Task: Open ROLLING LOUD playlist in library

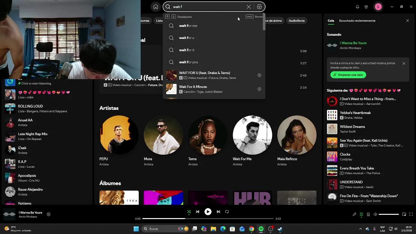Action: point(47,109)
